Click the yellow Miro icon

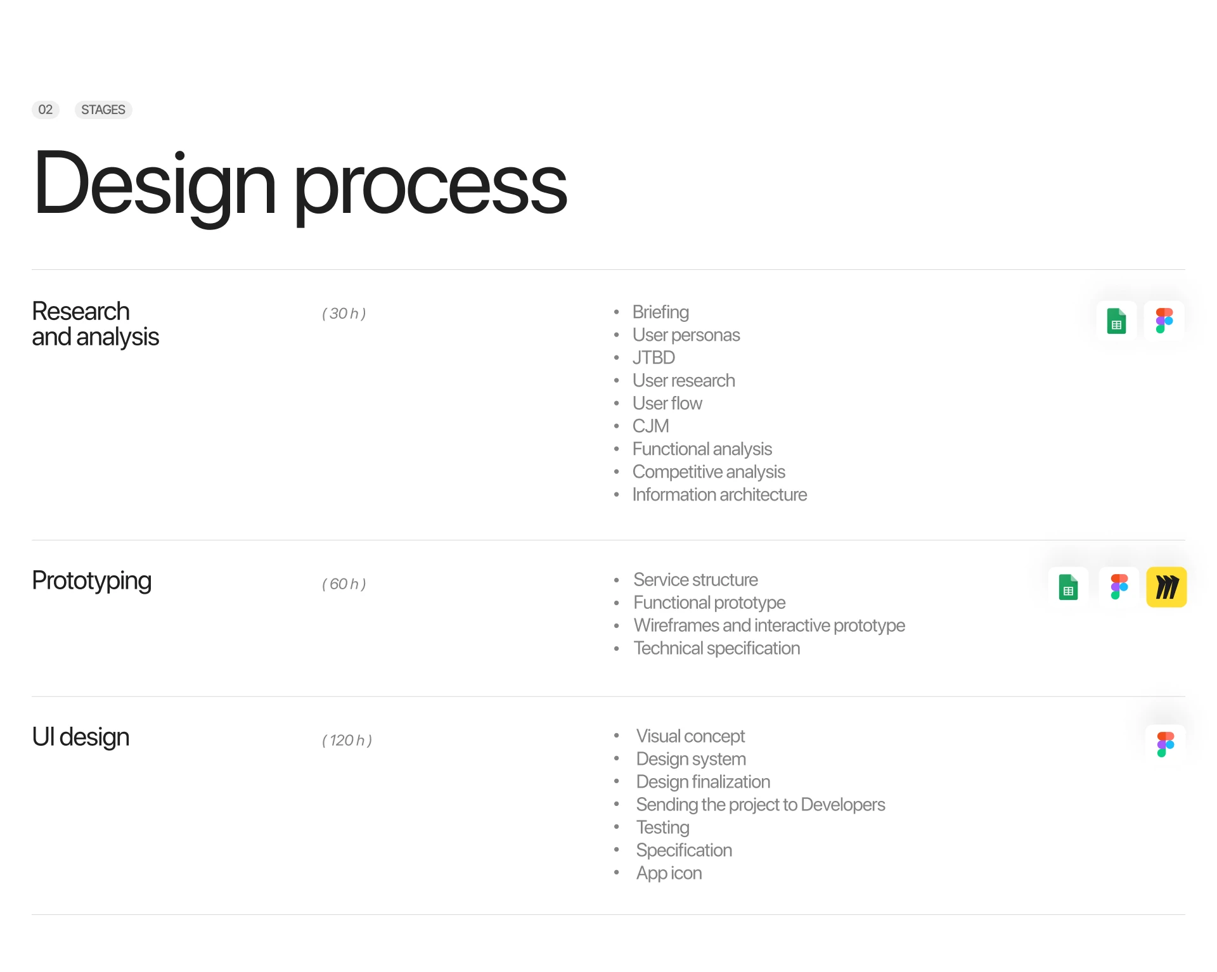(x=1166, y=587)
